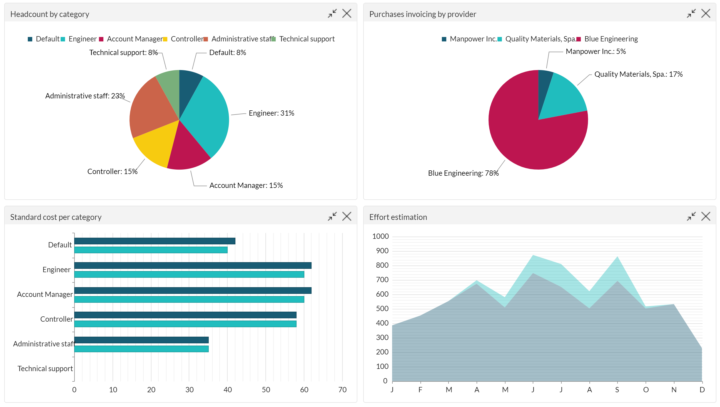
Task: Close the Headcount by category widget
Action: pos(347,13)
